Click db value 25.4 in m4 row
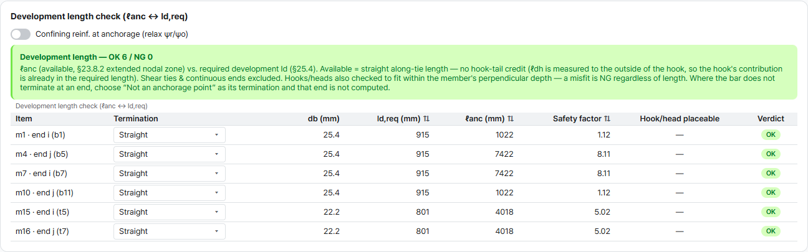 click(x=331, y=154)
